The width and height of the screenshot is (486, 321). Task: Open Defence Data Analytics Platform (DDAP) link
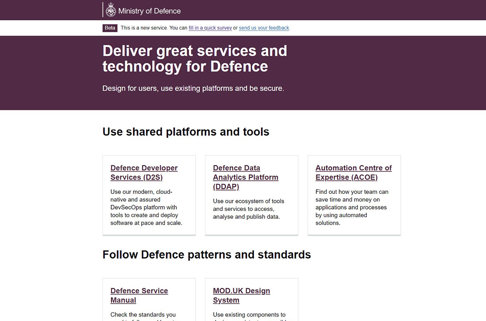pos(245,177)
